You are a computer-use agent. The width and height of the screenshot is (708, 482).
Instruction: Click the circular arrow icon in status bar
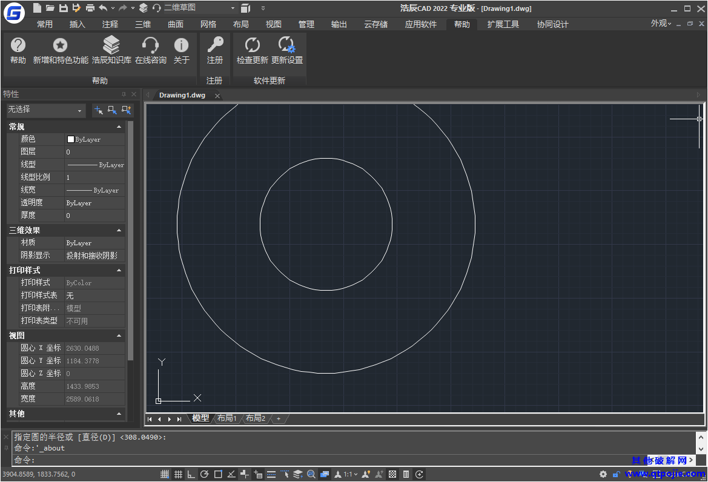pos(420,474)
